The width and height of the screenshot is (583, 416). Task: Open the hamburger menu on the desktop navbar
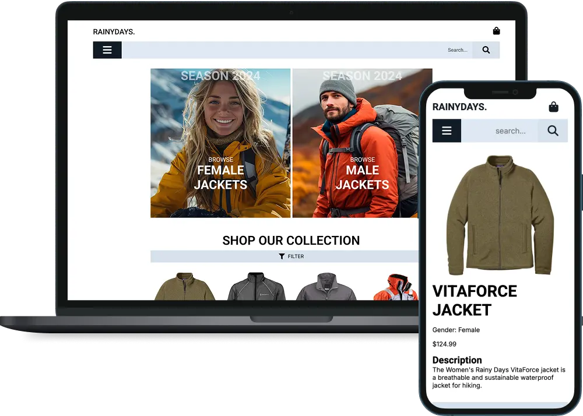[107, 50]
